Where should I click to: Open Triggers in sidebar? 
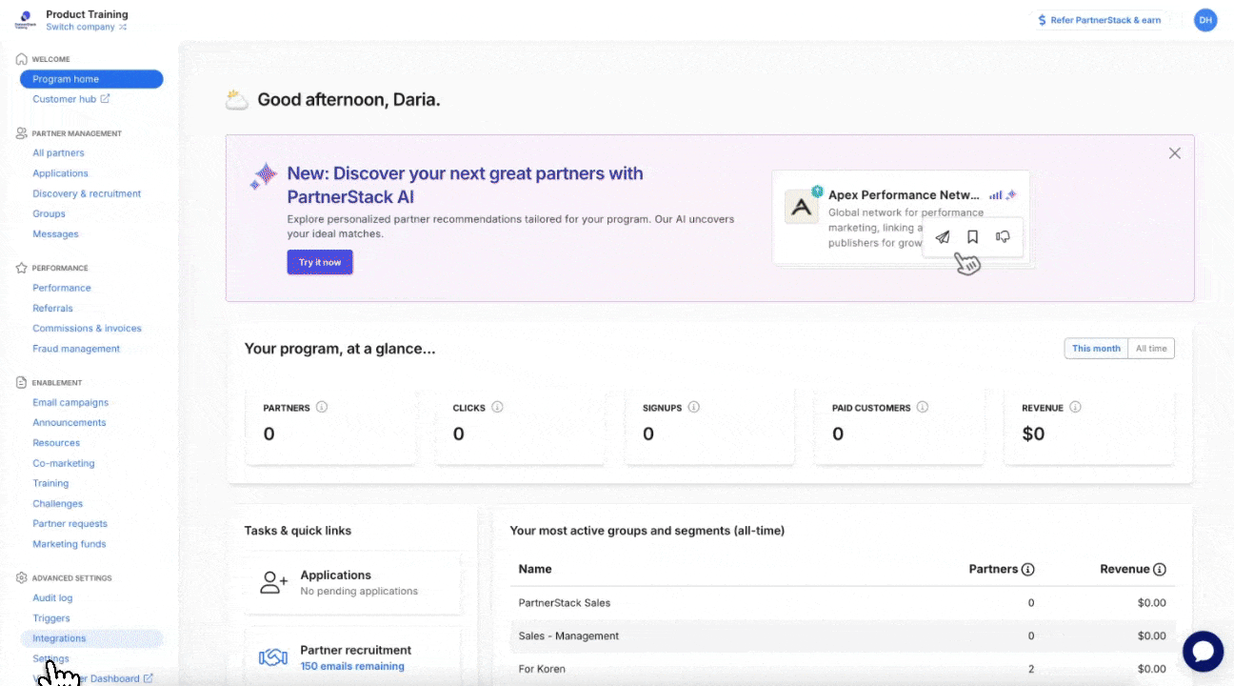coord(51,618)
